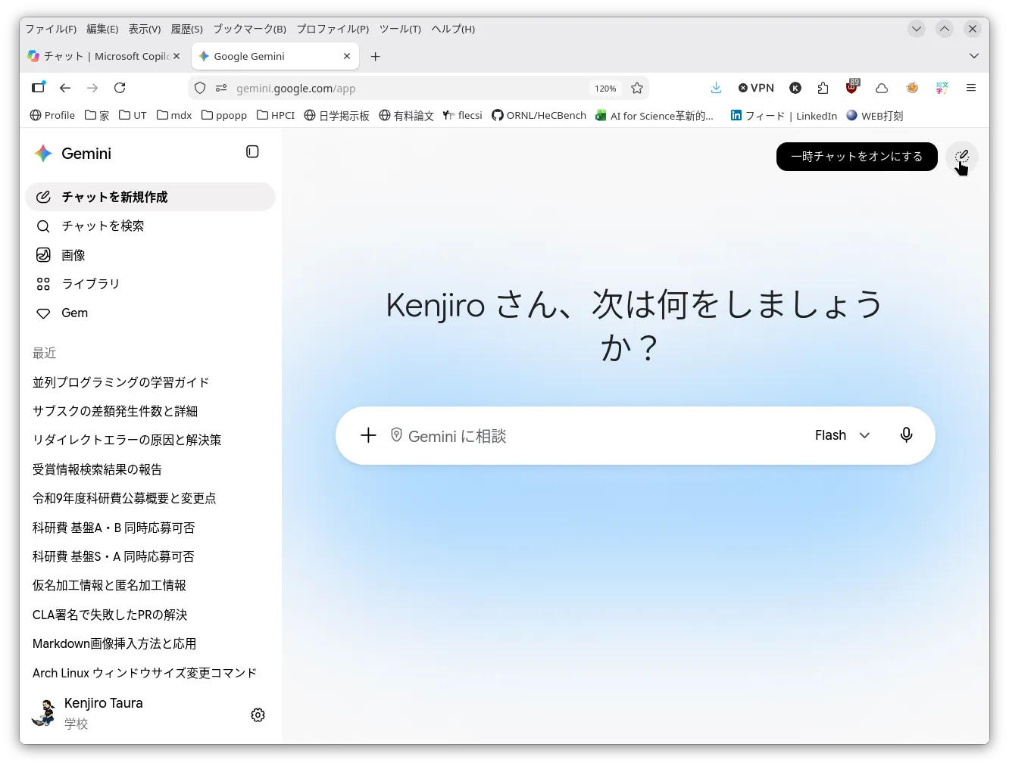Image resolution: width=1009 pixels, height=766 pixels.
Task: Click チャットを検索 in sidebar
Action: click(x=150, y=226)
